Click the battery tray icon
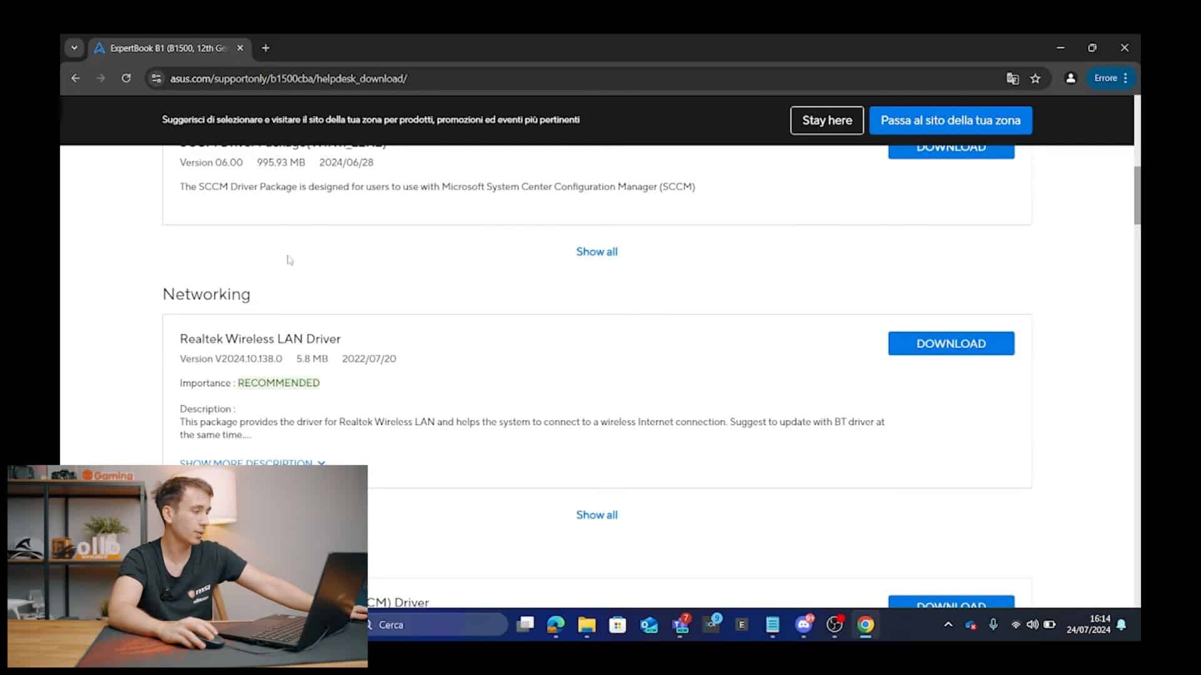This screenshot has width=1201, height=675. coord(1050,624)
